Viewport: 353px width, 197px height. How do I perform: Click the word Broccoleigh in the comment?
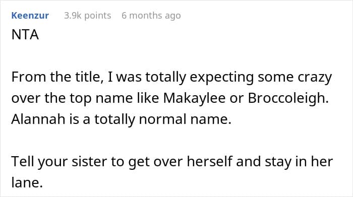[288, 98]
